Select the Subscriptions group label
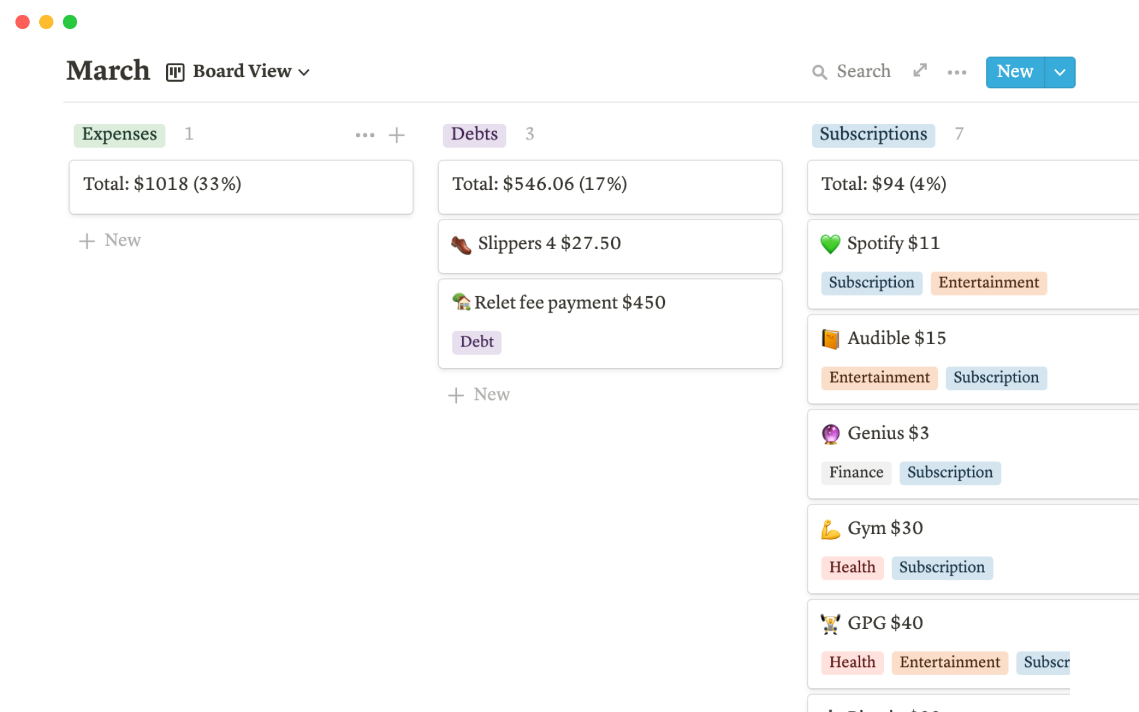Image resolution: width=1139 pixels, height=712 pixels. point(873,135)
